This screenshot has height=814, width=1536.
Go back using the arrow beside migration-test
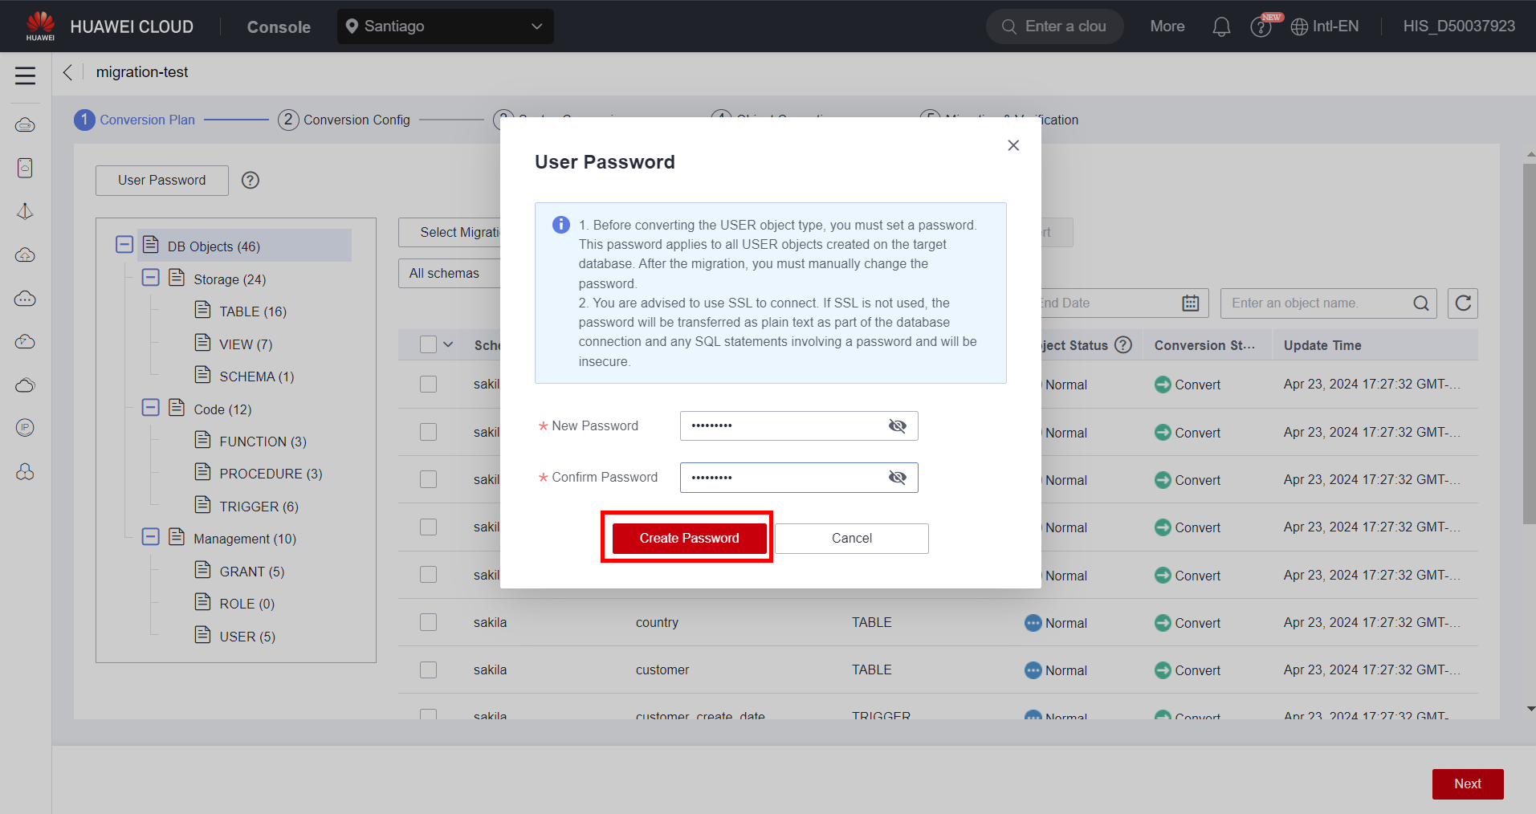click(x=68, y=72)
